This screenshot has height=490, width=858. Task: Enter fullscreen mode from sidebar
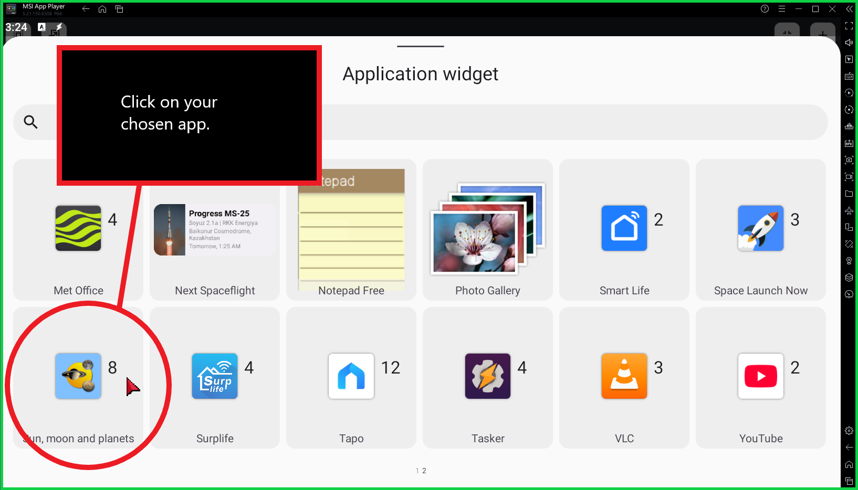pos(849,26)
